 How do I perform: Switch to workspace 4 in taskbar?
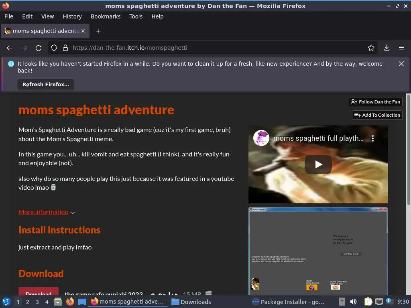tap(47, 302)
